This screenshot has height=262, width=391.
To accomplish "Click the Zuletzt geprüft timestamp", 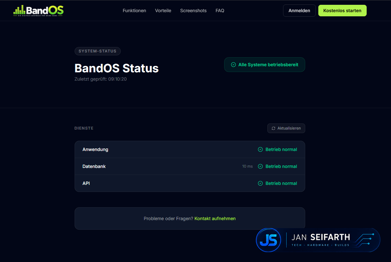I will (101, 79).
